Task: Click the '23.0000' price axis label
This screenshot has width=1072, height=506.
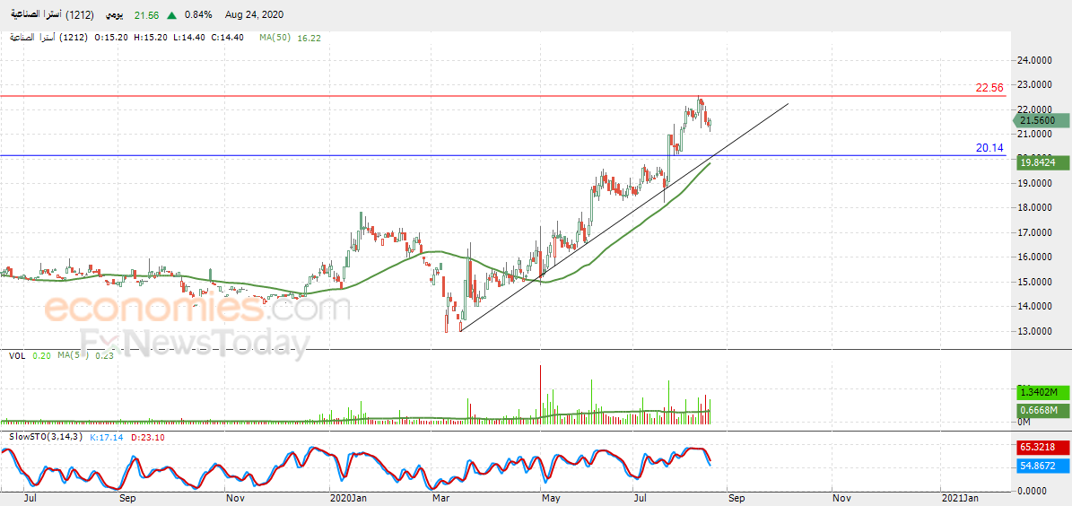Action: pyautogui.click(x=1036, y=85)
